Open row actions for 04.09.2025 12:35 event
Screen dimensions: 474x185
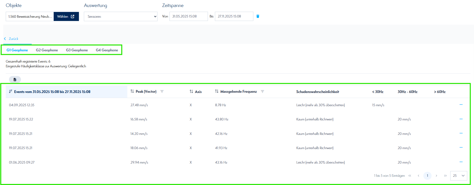tap(461, 105)
